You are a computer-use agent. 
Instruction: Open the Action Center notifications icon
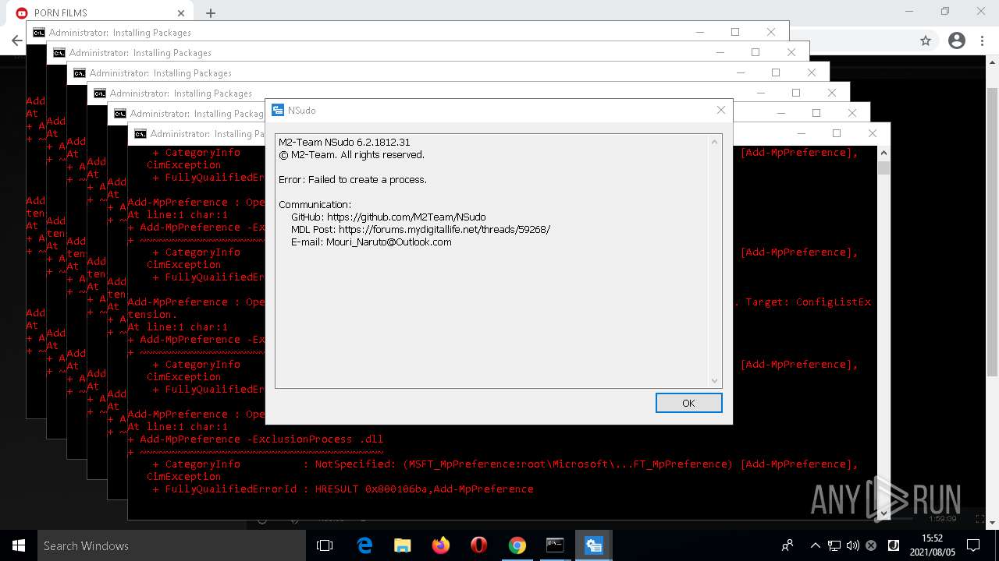click(x=972, y=545)
